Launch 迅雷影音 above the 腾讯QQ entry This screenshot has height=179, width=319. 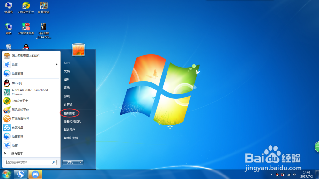(31, 73)
